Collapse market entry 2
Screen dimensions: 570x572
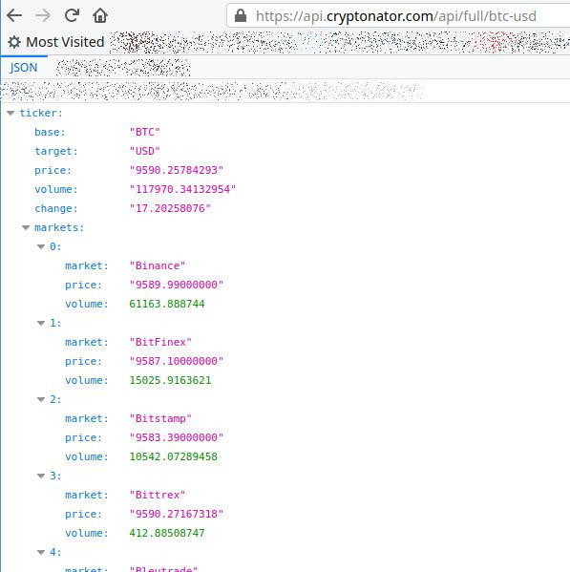pos(41,400)
